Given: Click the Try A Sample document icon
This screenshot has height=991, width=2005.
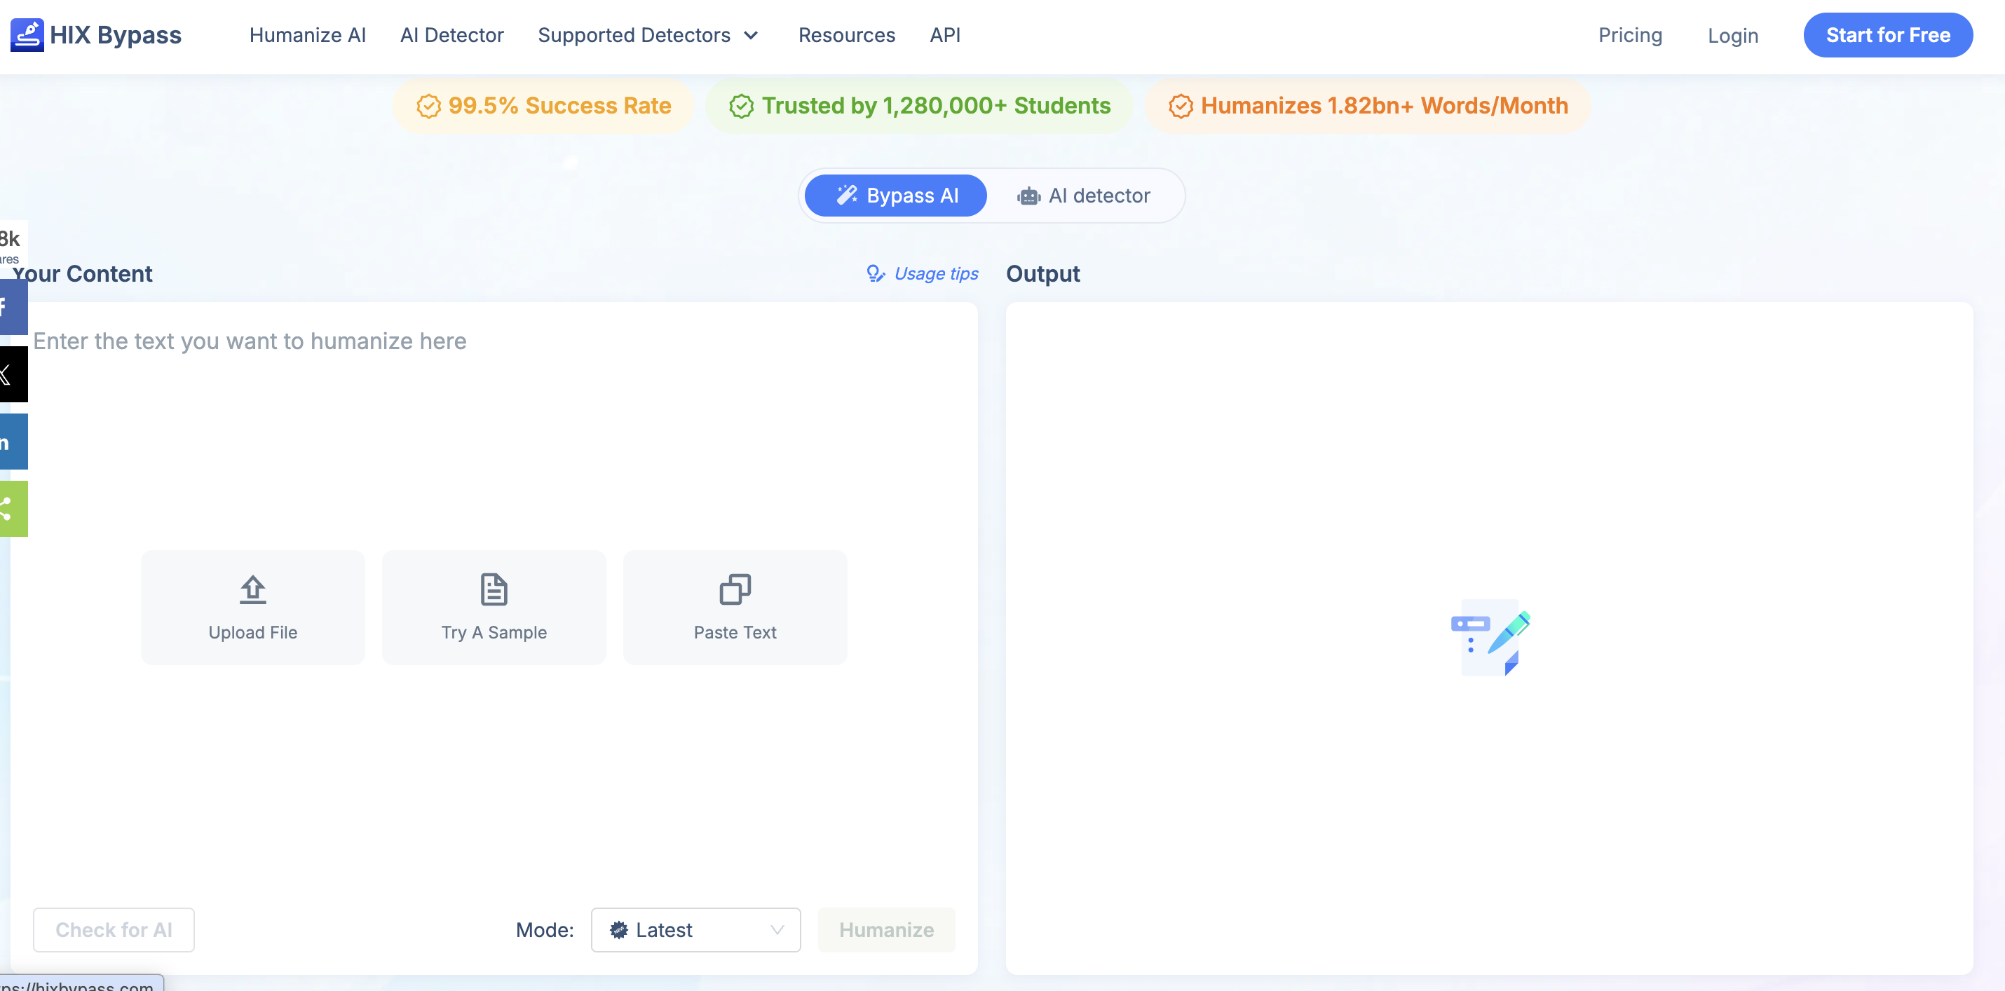Looking at the screenshot, I should tap(494, 589).
